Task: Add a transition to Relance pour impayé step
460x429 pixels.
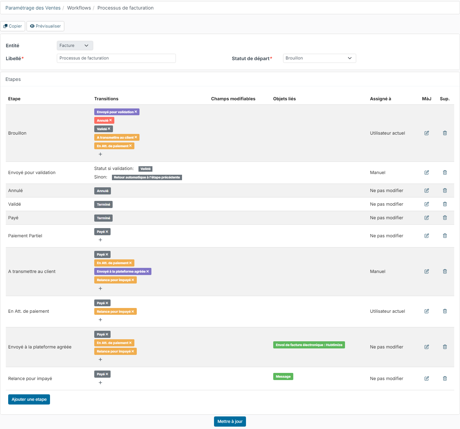Action: point(100,383)
